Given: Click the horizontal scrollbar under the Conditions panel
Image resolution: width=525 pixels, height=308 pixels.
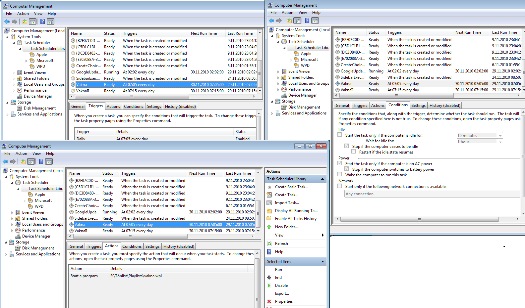Looking at the screenshot, I should pos(419,219).
